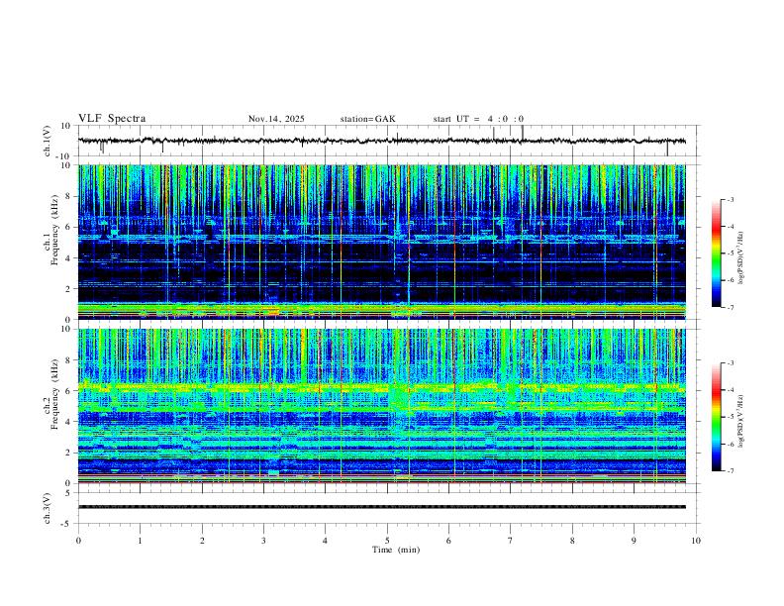The height and width of the screenshot is (606, 784).
Task: Click the ch.2 color bar '-5' label
Action: [x=730, y=417]
